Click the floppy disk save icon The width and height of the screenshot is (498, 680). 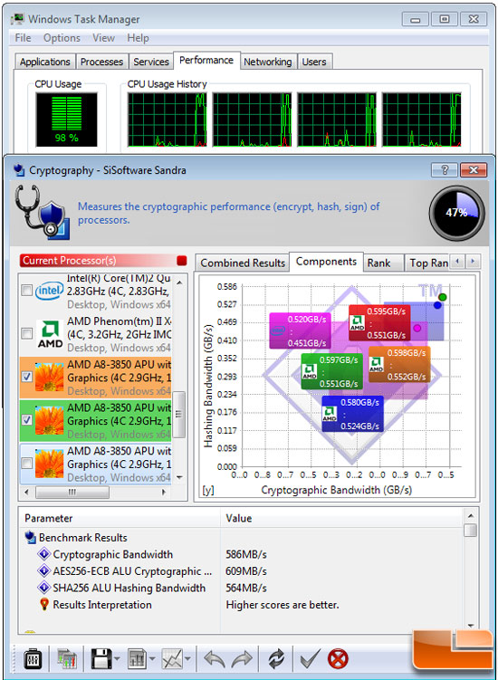tap(101, 659)
